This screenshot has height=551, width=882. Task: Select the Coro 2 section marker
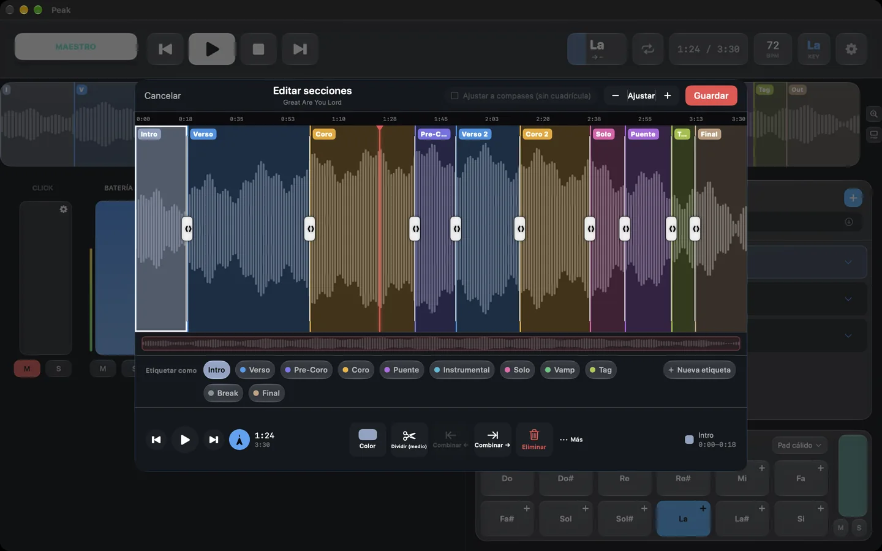pos(537,134)
